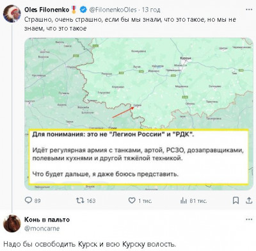Open Oles Filonenko profile avatar
The width and height of the screenshot is (256, 251).
click(x=12, y=13)
